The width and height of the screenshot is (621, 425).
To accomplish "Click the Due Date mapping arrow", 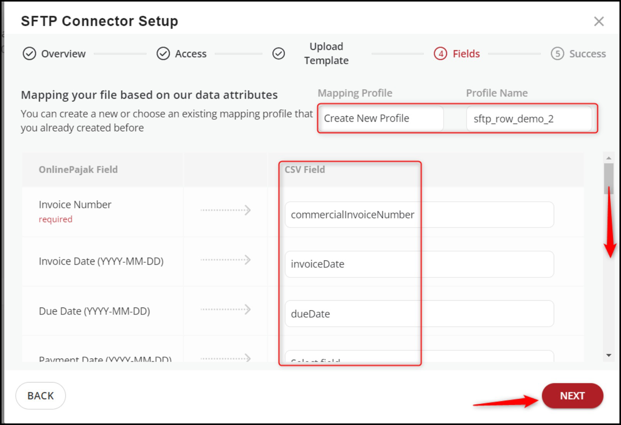I will coord(225,309).
